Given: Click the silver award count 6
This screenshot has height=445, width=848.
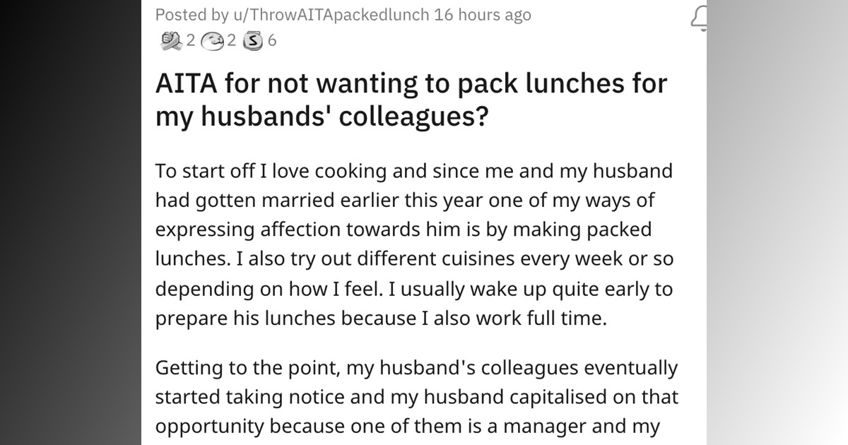Looking at the screenshot, I should 272,41.
